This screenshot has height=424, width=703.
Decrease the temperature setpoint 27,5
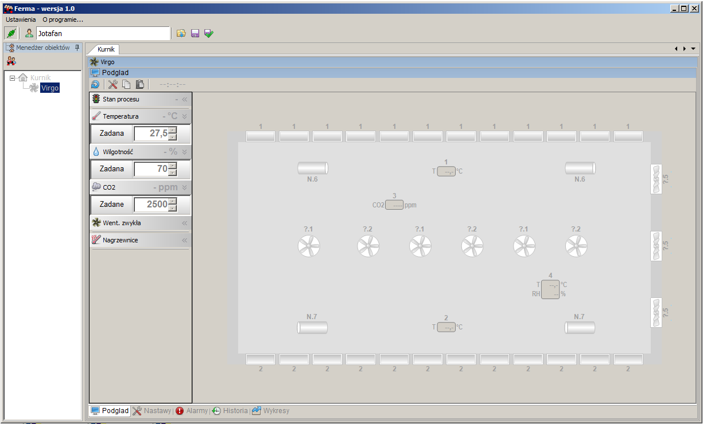[172, 137]
